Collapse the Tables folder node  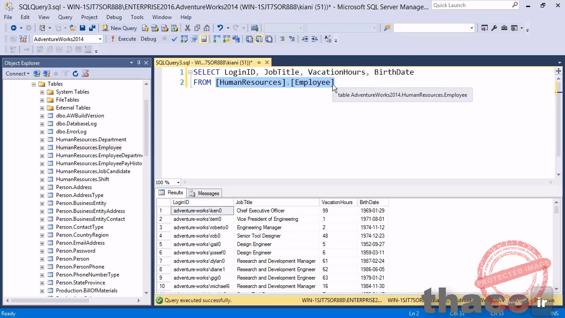coord(34,84)
